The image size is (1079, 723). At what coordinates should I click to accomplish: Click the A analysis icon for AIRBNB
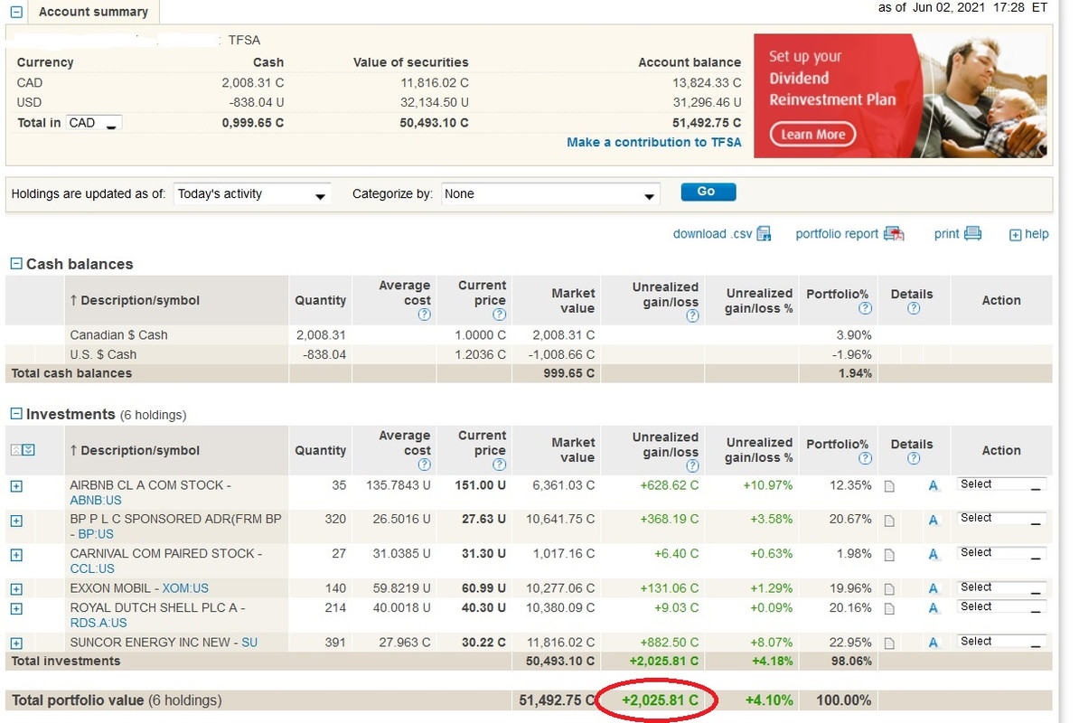934,486
